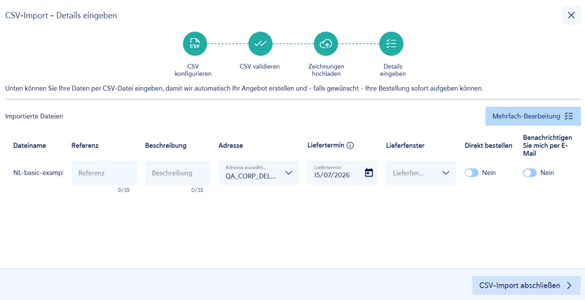Toggle the Benachrichtigen Sie mich per E-Mail switch
This screenshot has width=585, height=300.
point(529,173)
